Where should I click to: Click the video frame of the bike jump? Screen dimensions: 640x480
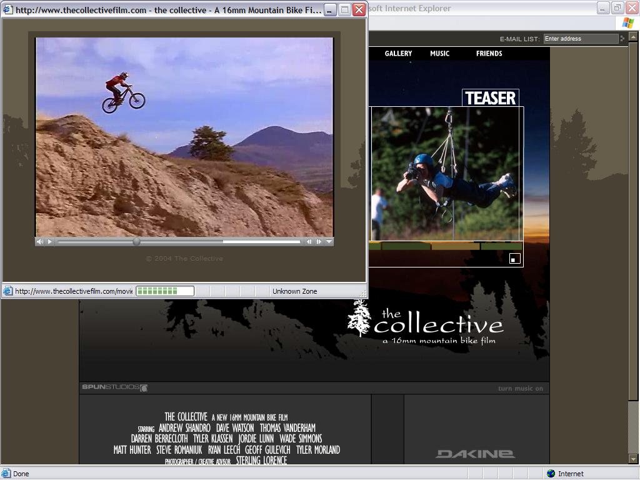click(184, 137)
